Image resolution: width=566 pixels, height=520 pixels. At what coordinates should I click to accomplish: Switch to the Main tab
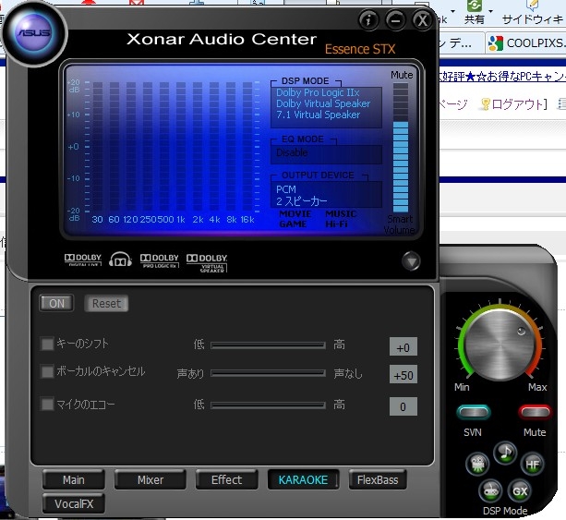(x=74, y=479)
